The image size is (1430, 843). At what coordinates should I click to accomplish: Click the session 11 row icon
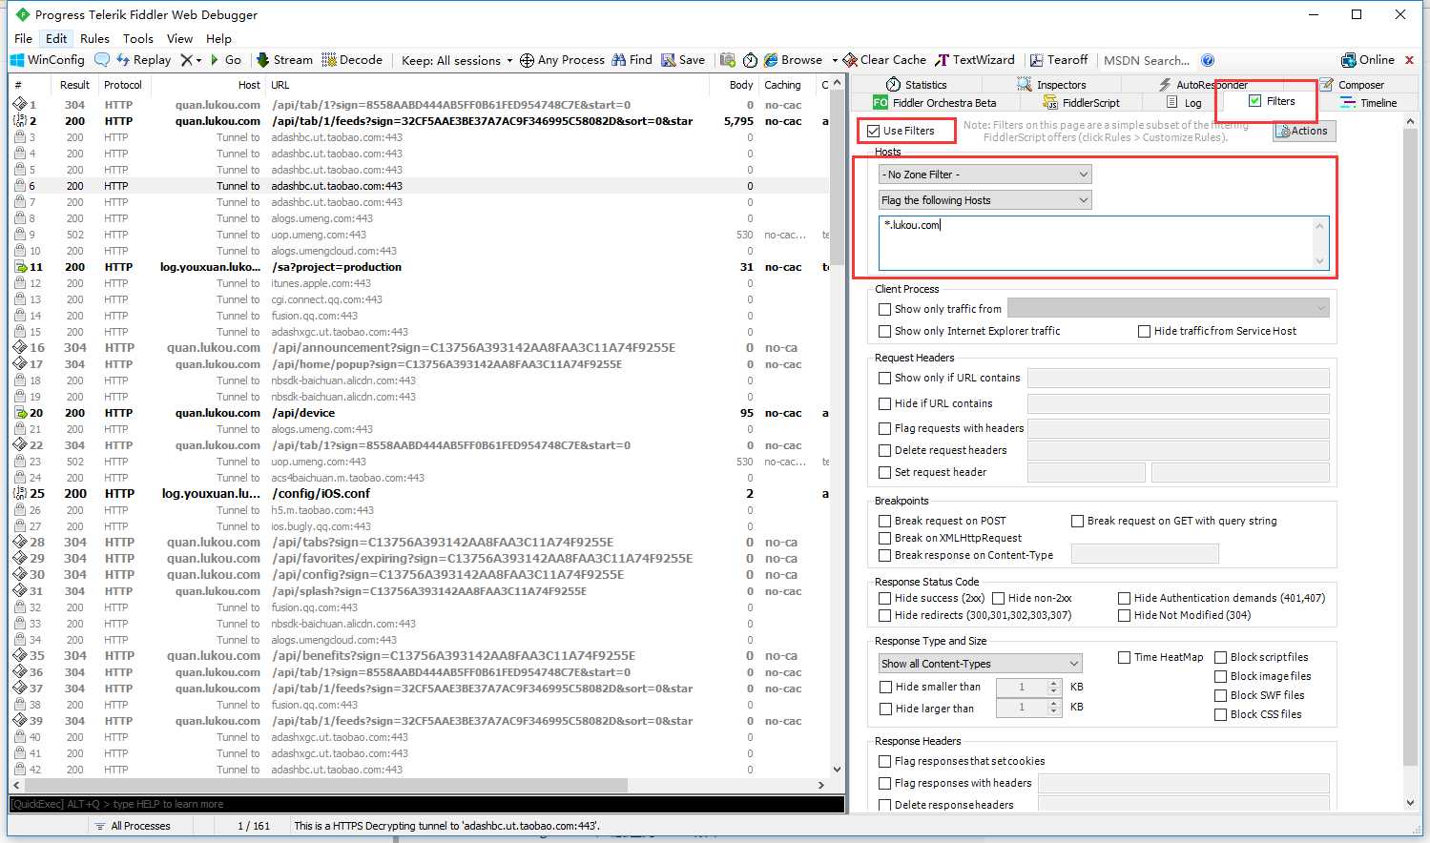tap(19, 267)
